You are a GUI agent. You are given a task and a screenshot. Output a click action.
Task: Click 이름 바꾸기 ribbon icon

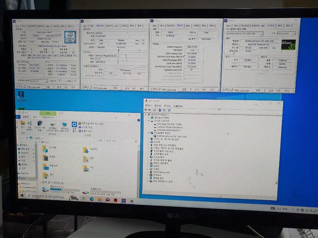29,126
